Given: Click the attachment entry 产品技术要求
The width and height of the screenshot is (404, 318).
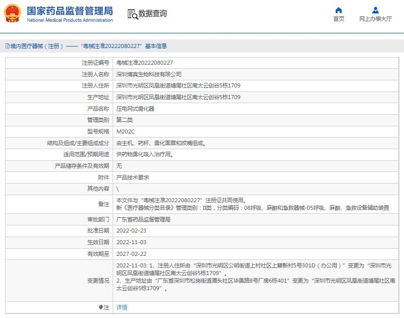Looking at the screenshot, I should click(132, 177).
